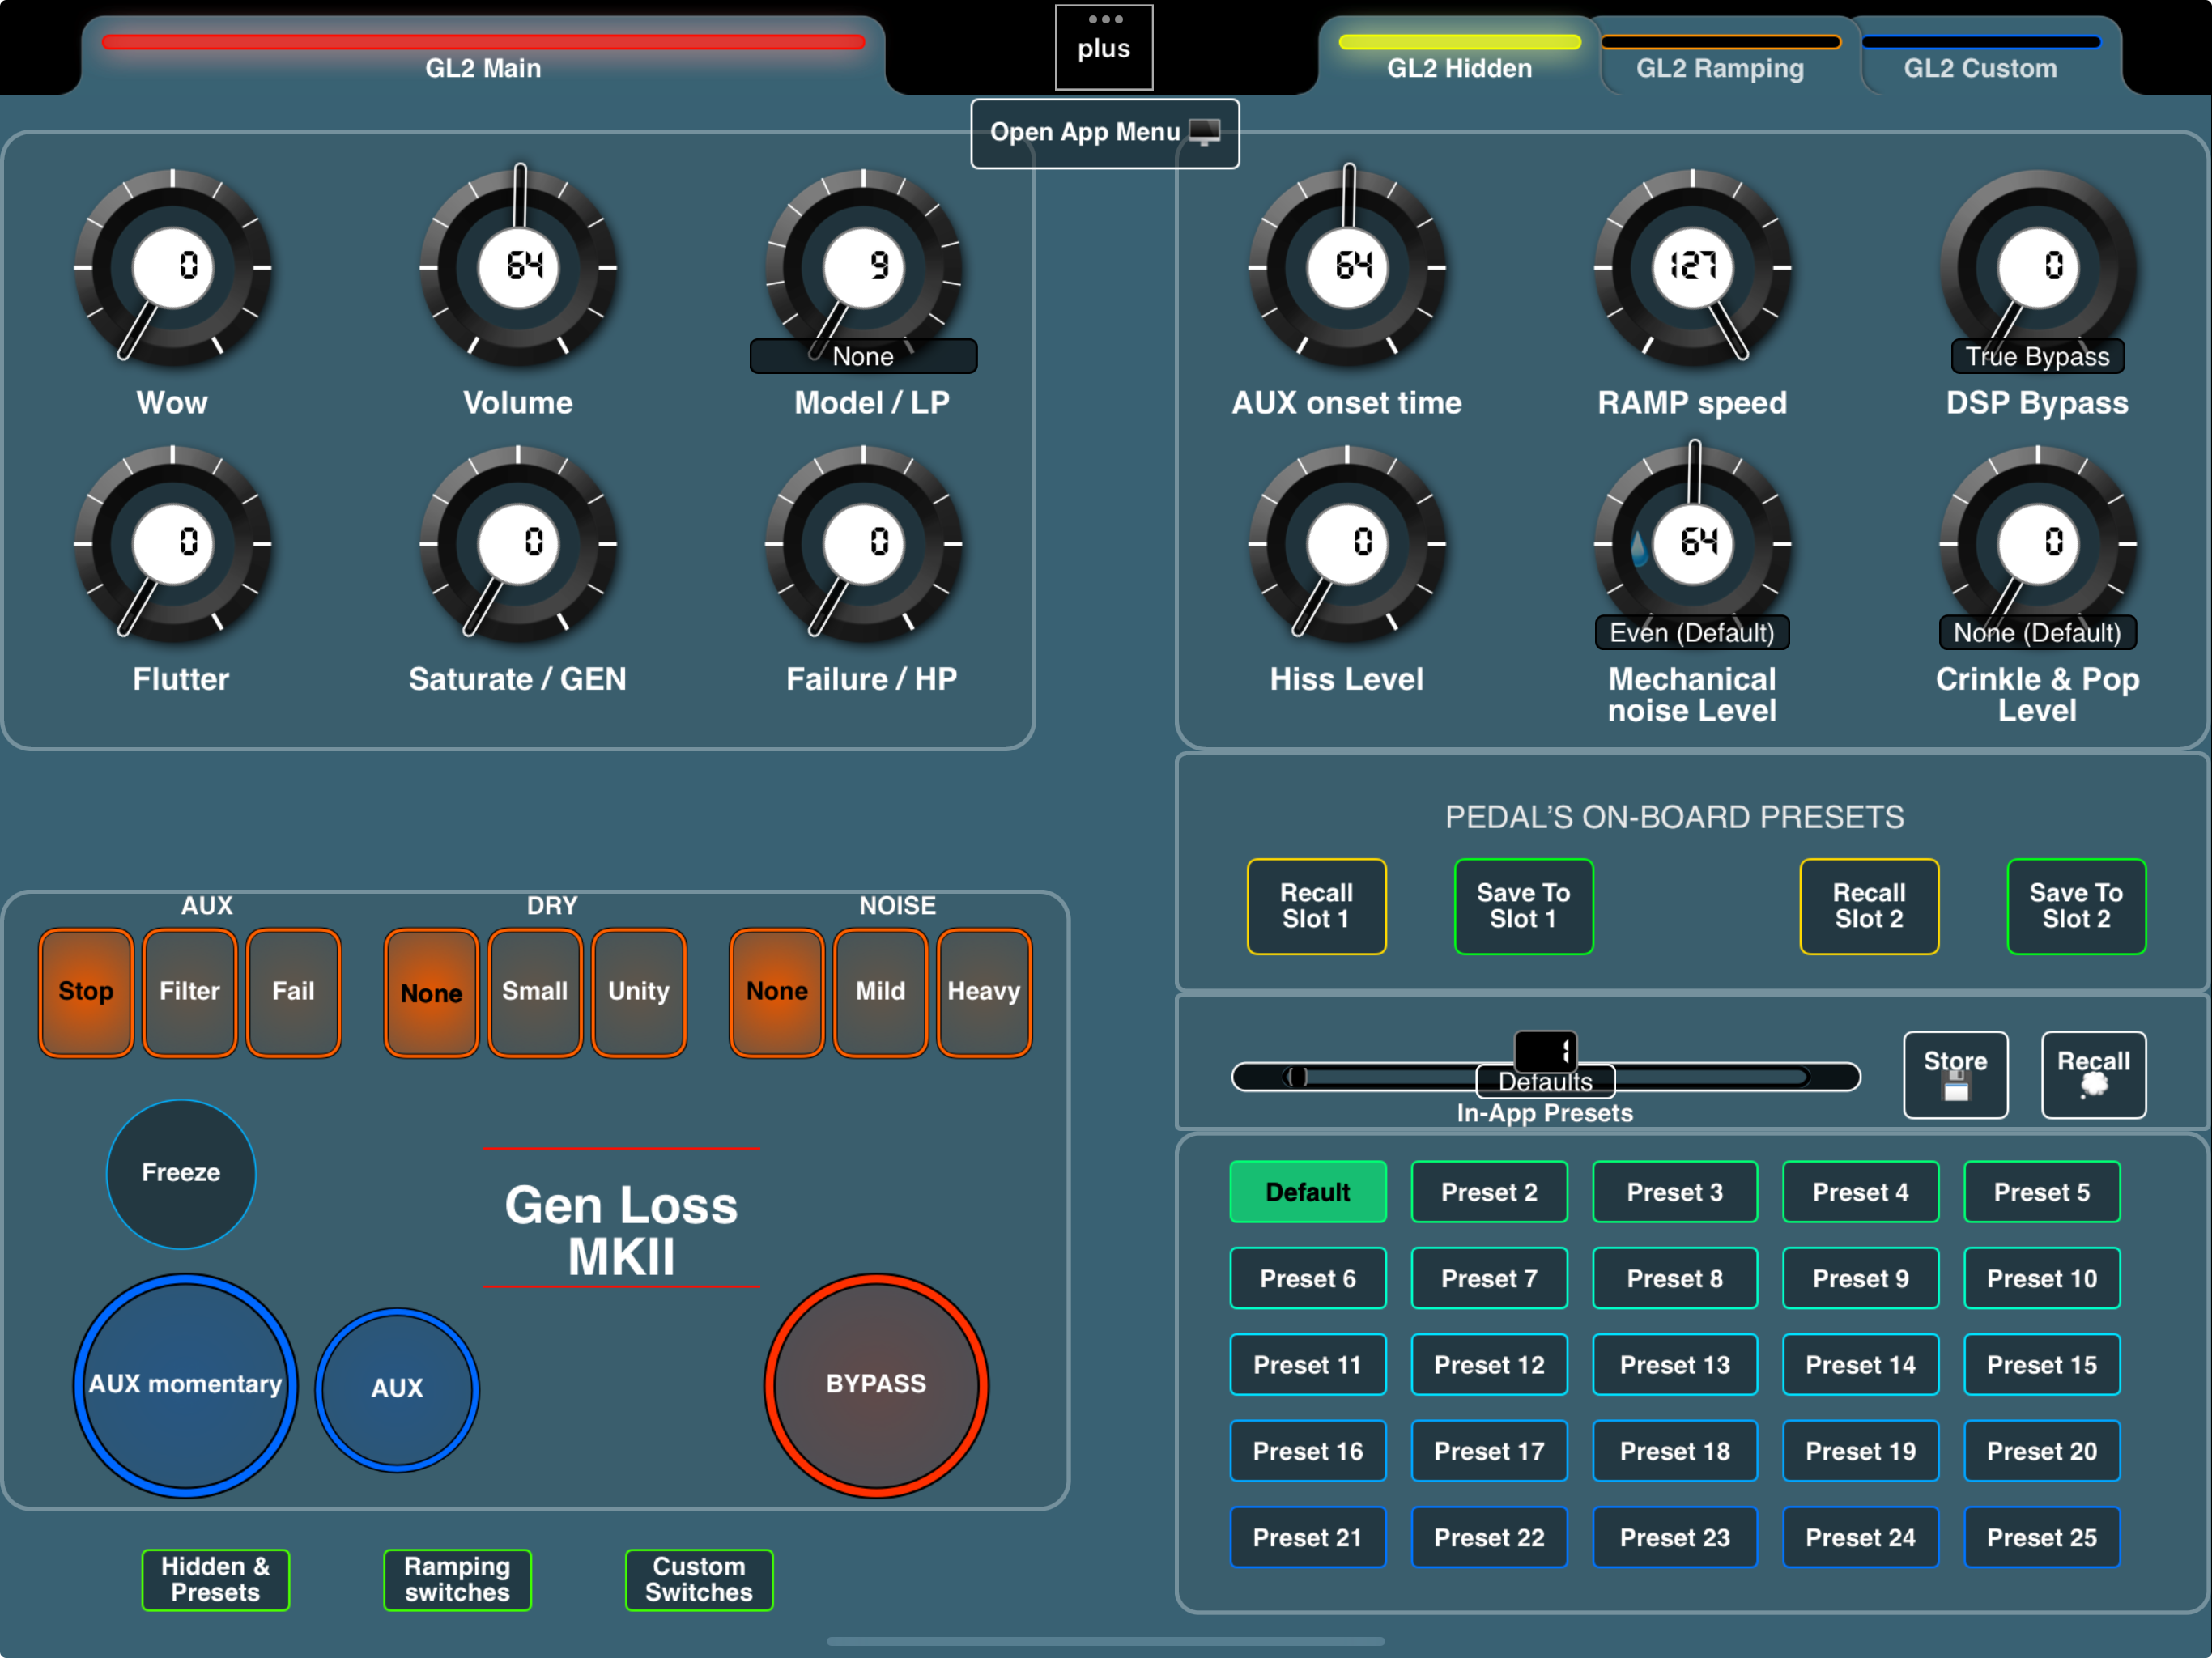Click Store with the floppy disk icon
Viewport: 2212px width, 1658px height.
pos(1955,1074)
